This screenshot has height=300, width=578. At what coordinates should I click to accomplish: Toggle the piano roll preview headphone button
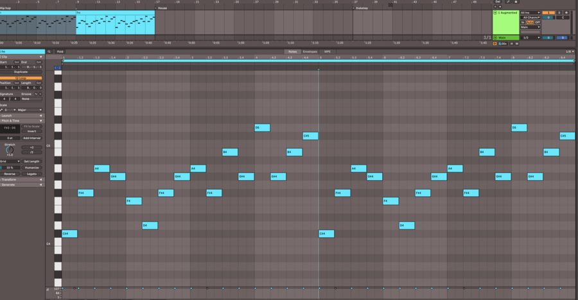tap(58, 68)
